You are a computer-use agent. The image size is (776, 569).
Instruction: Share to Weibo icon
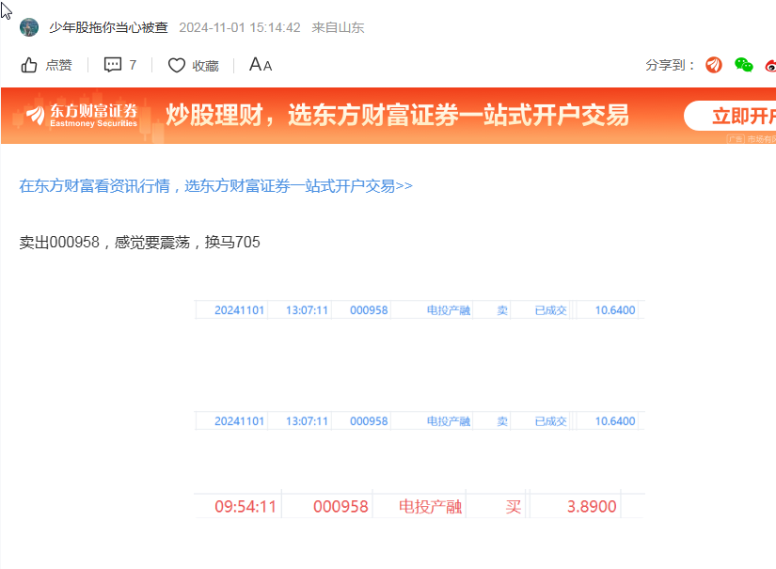770,65
